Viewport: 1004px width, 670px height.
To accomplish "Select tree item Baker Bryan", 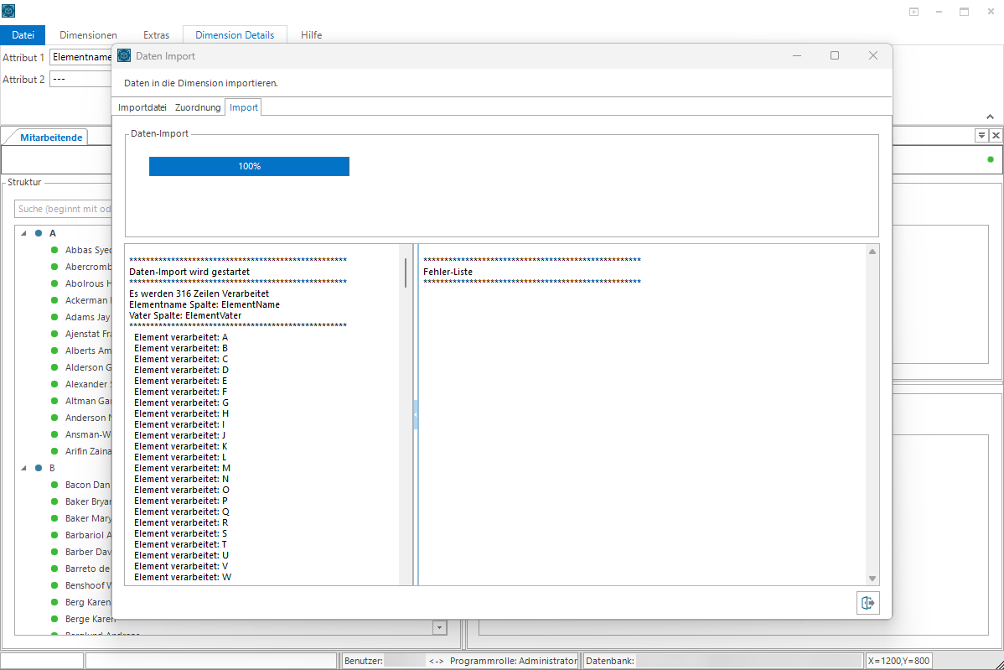I will [88, 501].
